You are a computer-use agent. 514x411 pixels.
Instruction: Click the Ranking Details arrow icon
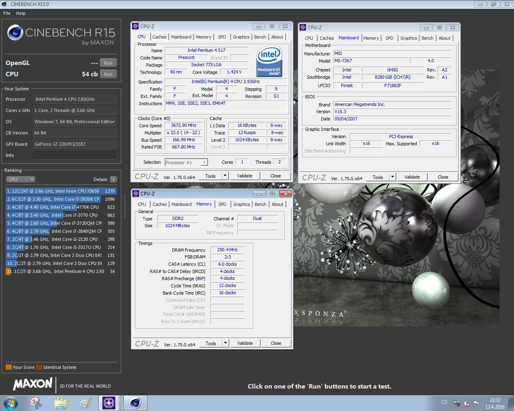pyautogui.click(x=114, y=179)
